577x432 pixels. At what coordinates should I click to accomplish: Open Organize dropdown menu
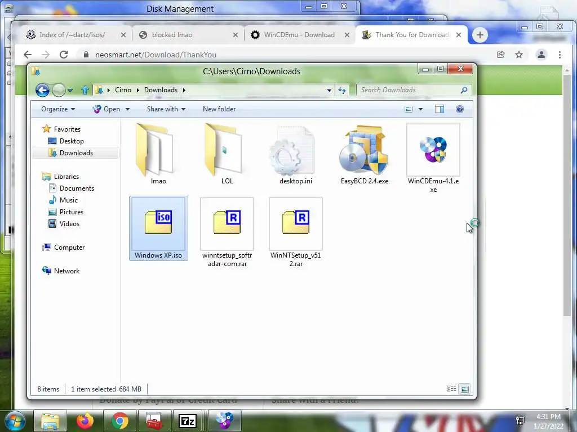[x=58, y=109]
